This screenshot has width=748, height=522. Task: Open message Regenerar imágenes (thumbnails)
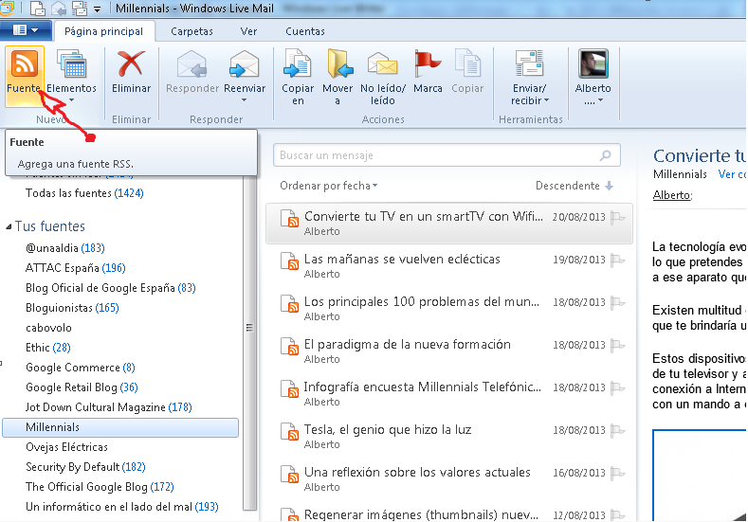tap(449, 514)
